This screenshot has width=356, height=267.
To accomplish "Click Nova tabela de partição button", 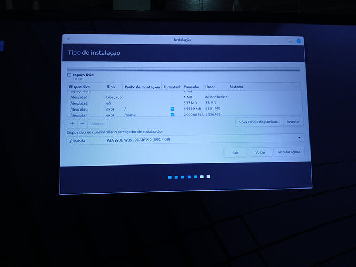I will (259, 122).
